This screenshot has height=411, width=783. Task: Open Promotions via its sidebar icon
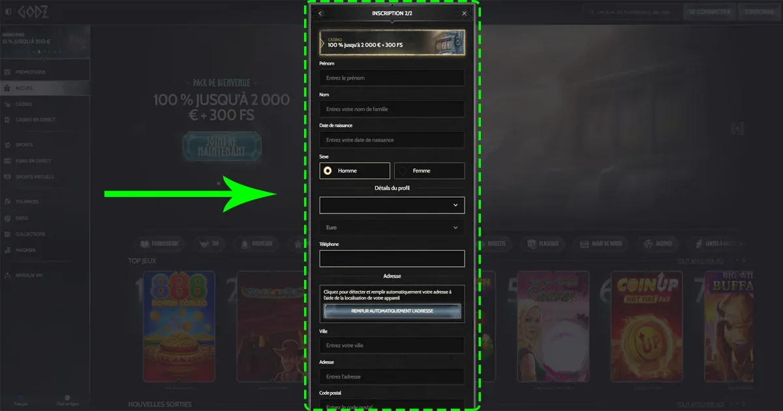click(x=7, y=72)
